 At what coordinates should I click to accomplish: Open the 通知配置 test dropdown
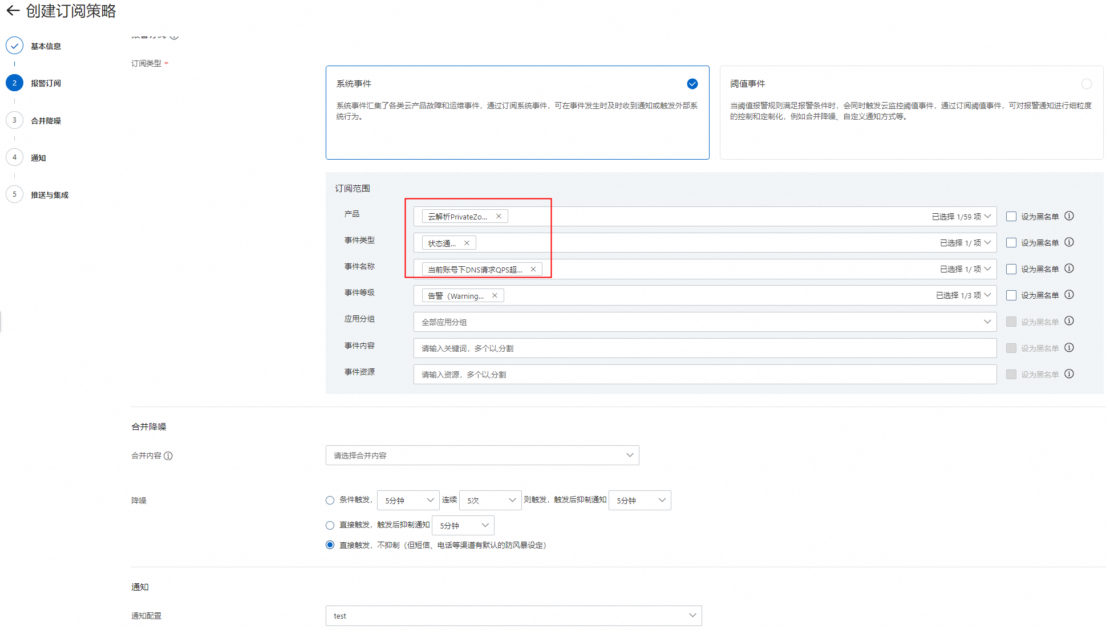513,616
